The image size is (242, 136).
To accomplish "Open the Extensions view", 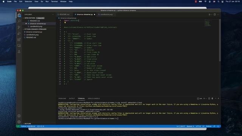I will 19,39.
